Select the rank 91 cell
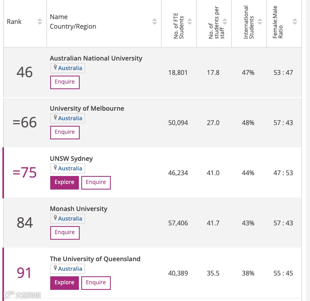 (24, 273)
